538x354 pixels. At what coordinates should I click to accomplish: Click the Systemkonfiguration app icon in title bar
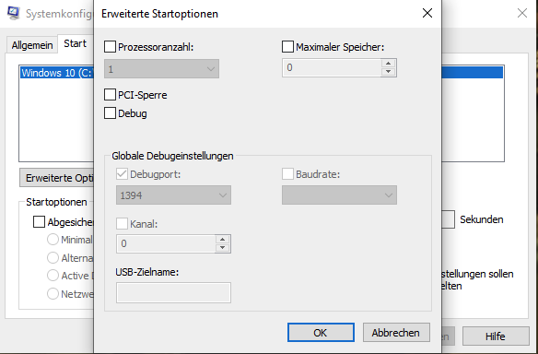click(x=14, y=13)
